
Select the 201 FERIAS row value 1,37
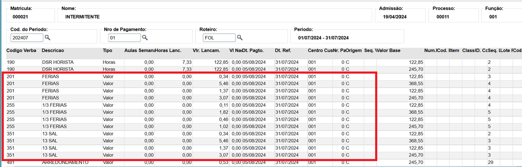click(224, 90)
